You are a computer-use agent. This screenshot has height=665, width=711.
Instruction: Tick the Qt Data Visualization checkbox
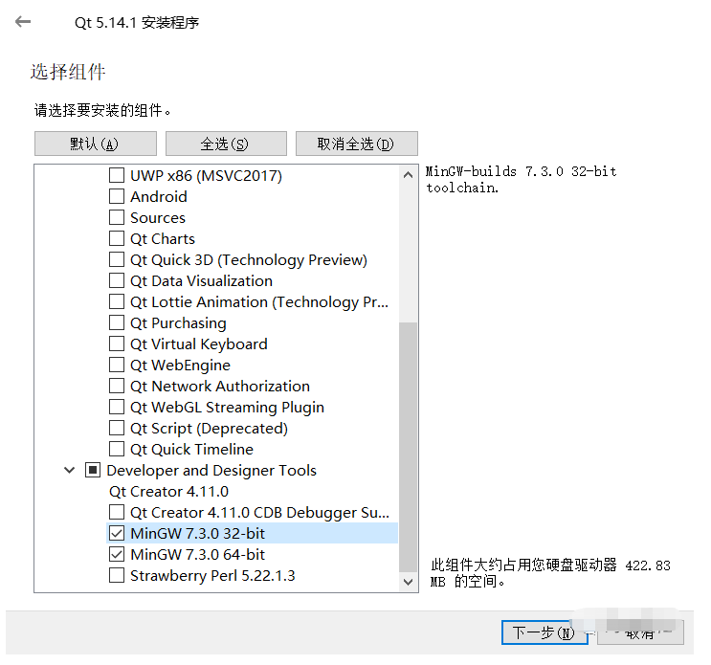(117, 280)
